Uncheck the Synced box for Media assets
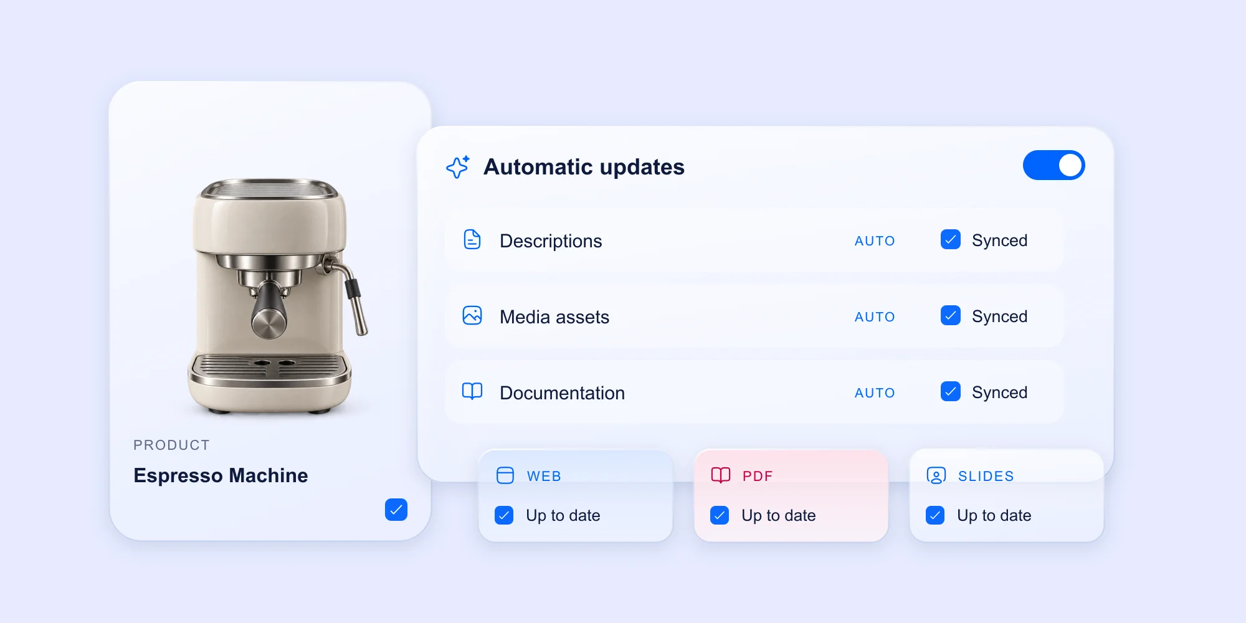Viewport: 1246px width, 623px height. click(951, 315)
